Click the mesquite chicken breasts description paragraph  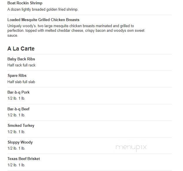point(76,31)
